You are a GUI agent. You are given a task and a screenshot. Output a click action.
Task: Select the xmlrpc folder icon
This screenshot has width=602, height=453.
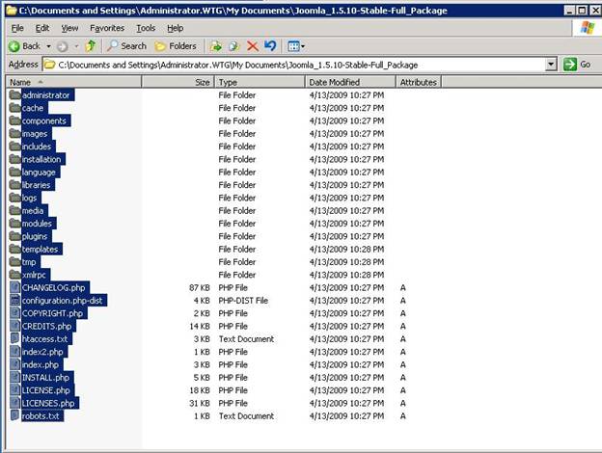pos(15,275)
